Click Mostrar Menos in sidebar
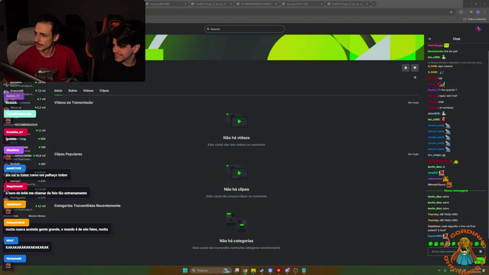 pos(37,216)
